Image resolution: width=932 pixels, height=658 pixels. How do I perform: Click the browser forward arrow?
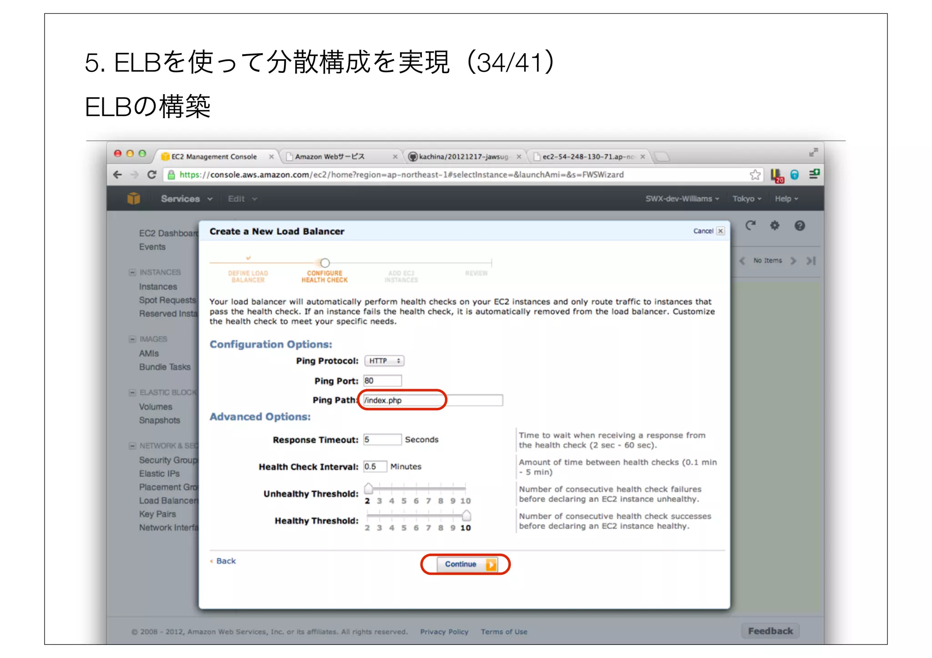pyautogui.click(x=134, y=175)
